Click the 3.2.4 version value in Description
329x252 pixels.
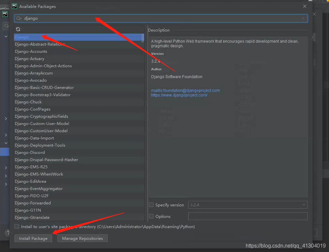(155, 61)
